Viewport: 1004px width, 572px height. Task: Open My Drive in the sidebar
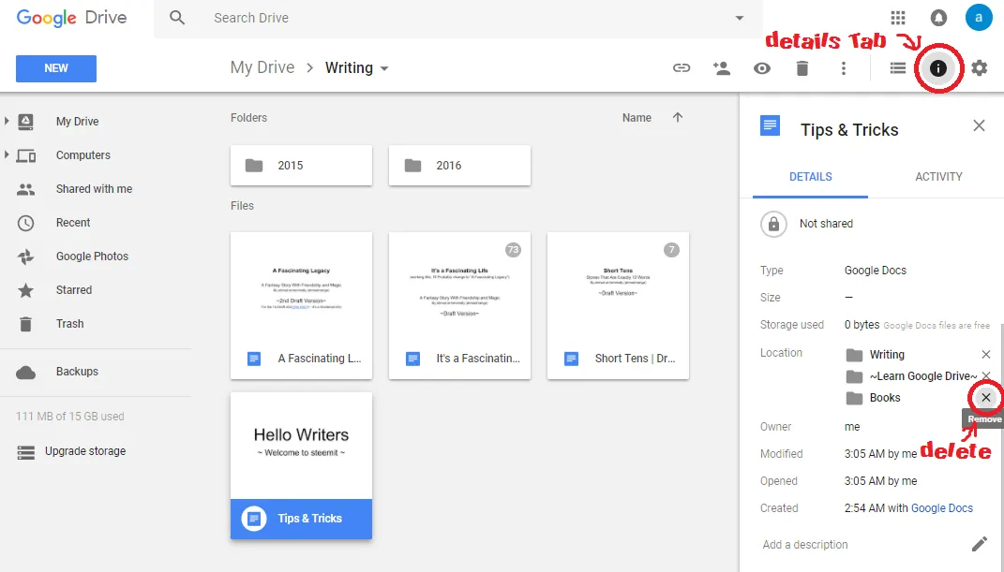click(x=78, y=122)
